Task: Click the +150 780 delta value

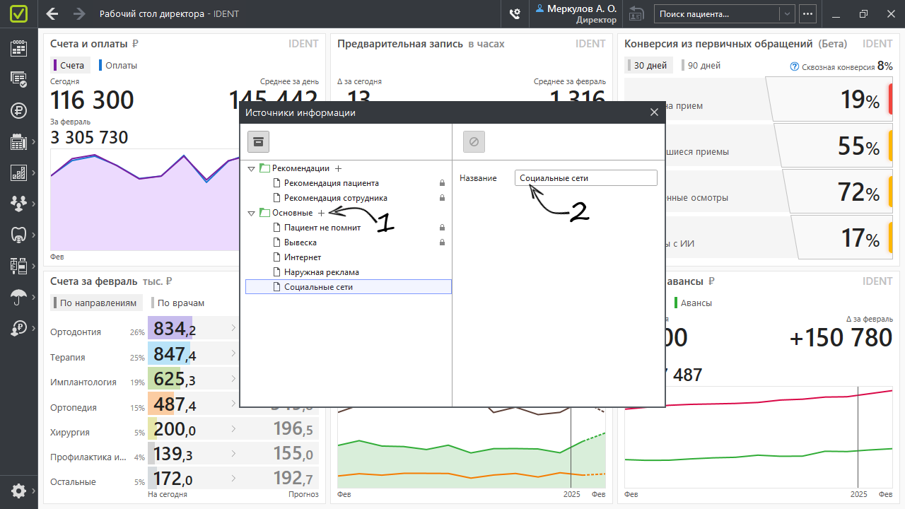Action: [841, 338]
